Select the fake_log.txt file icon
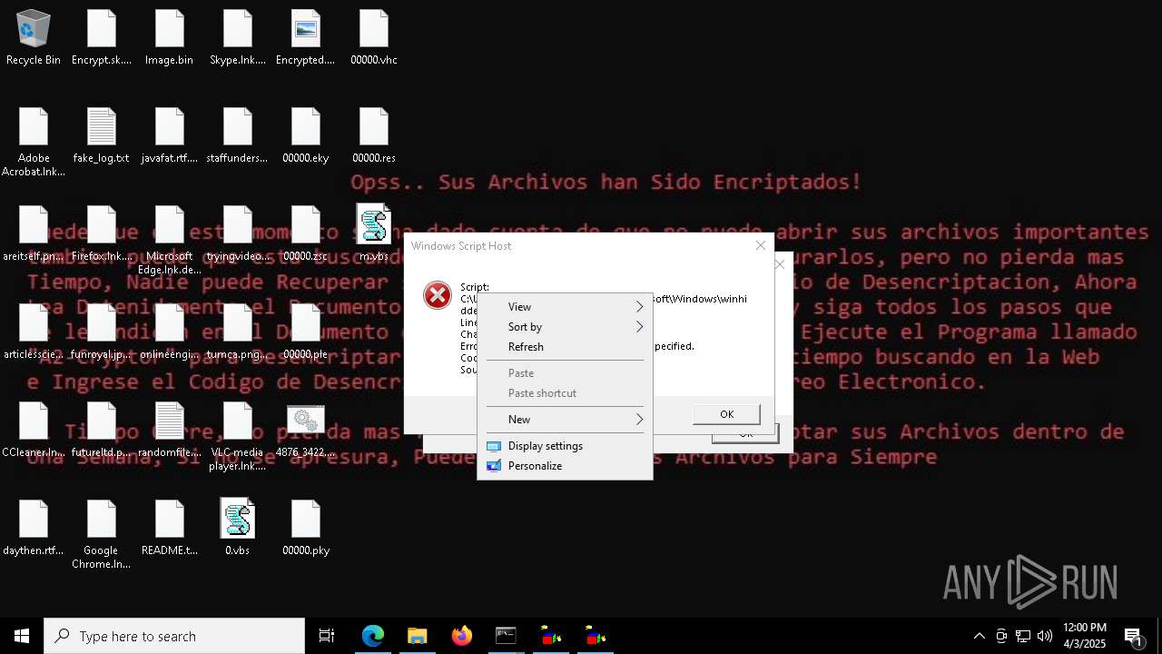1162x654 pixels. 102,136
